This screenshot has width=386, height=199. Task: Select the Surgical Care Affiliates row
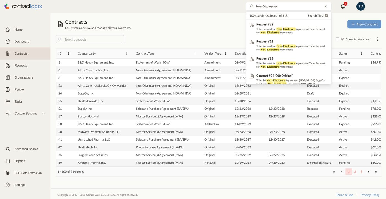(218, 155)
